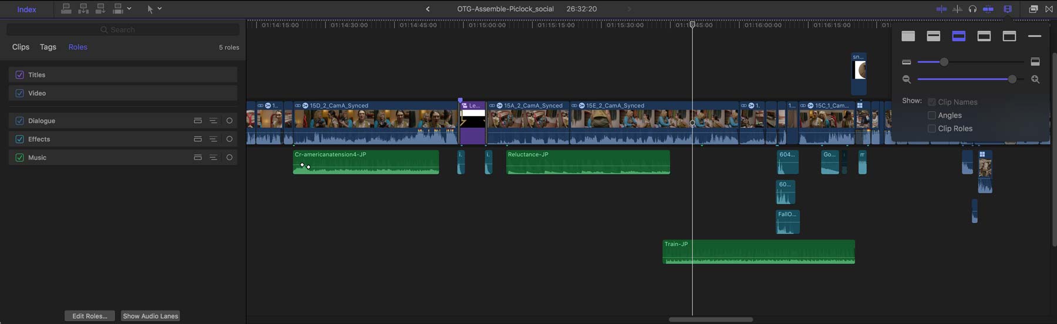Expand subrole lanes for Effects
The height and width of the screenshot is (324, 1057).
[213, 139]
